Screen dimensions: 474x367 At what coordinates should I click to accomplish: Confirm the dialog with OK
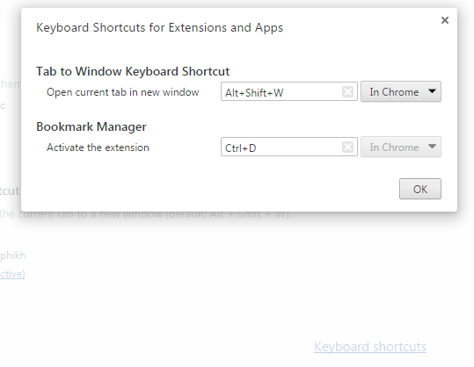420,189
